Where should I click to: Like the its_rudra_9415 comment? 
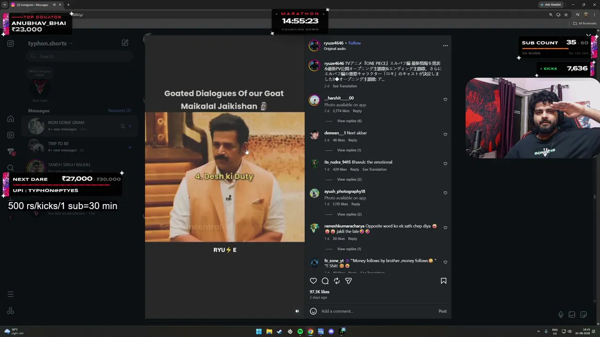445,164
